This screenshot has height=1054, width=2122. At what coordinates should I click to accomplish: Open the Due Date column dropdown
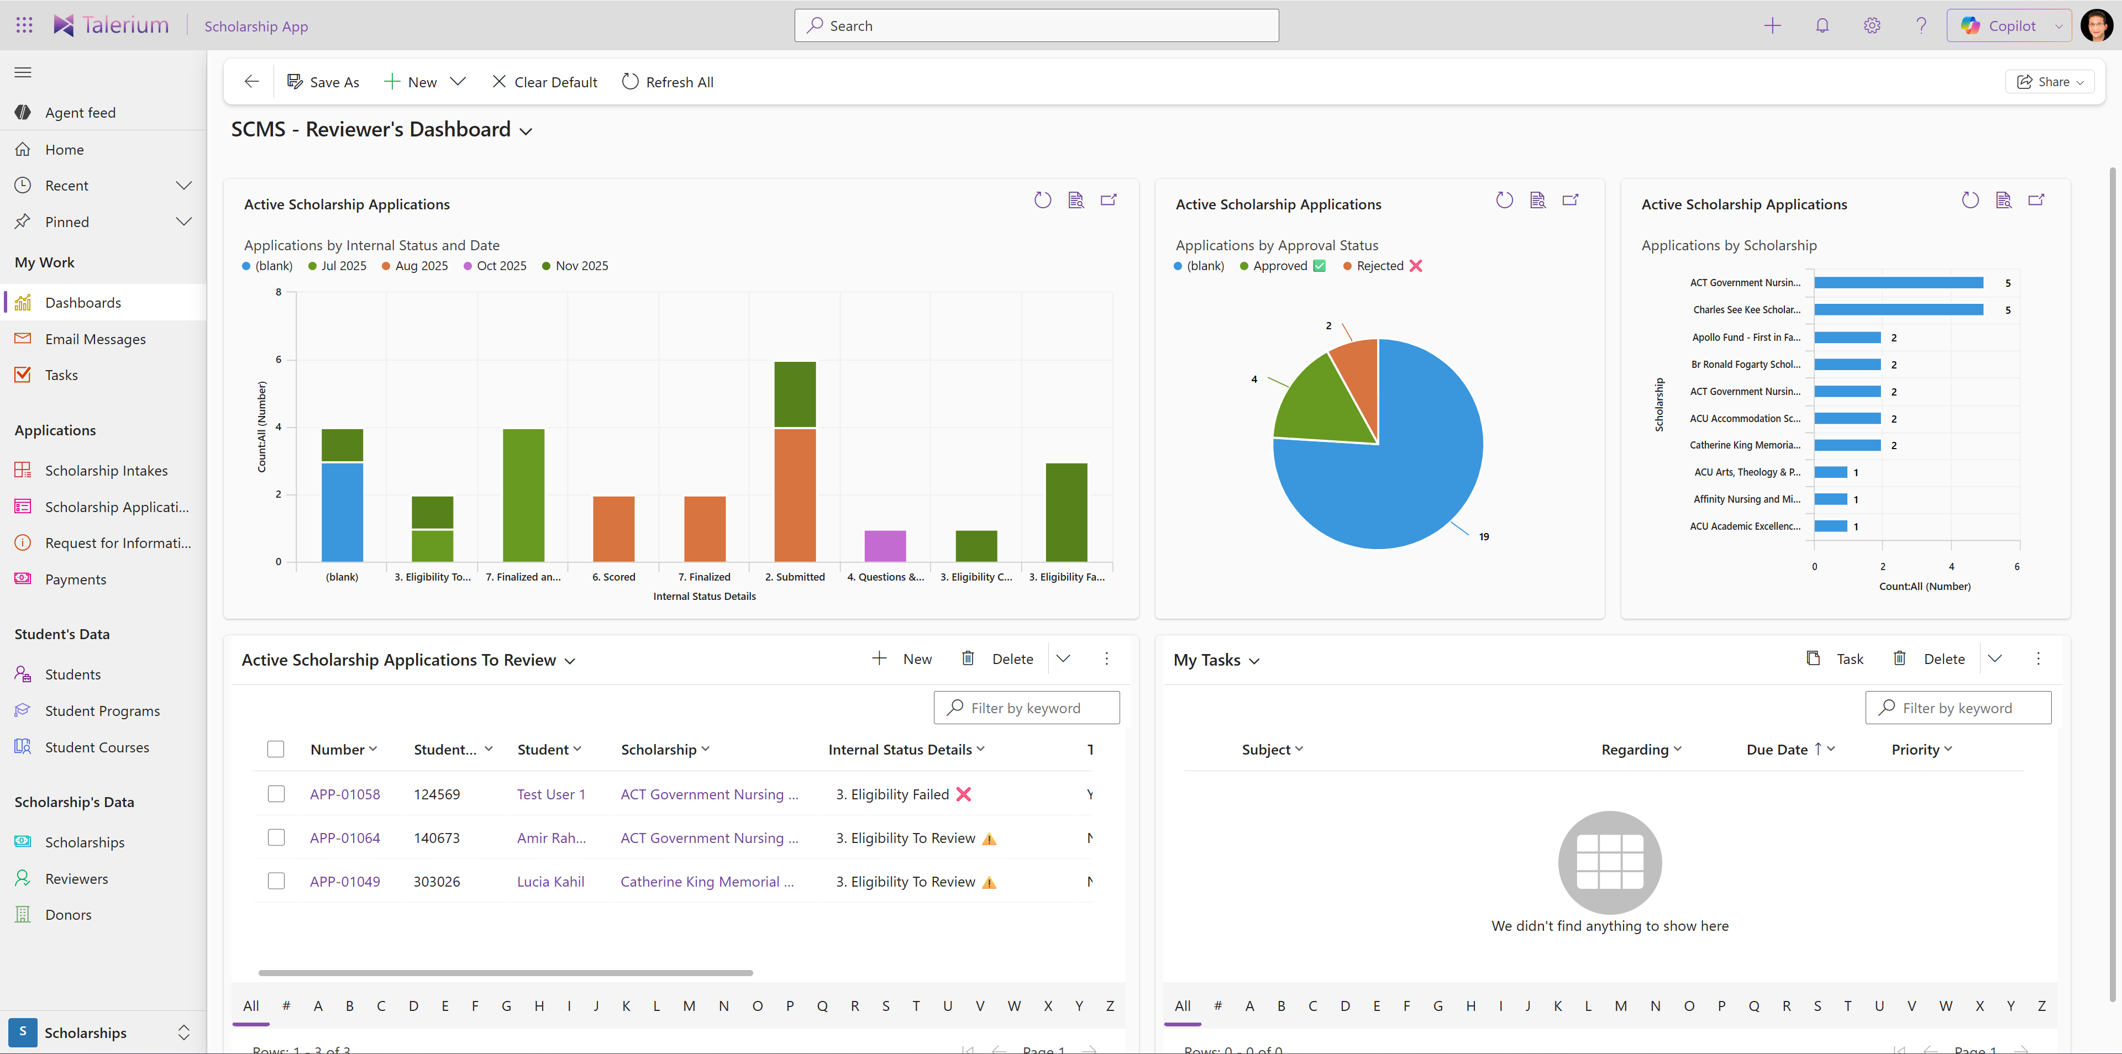[1830, 749]
